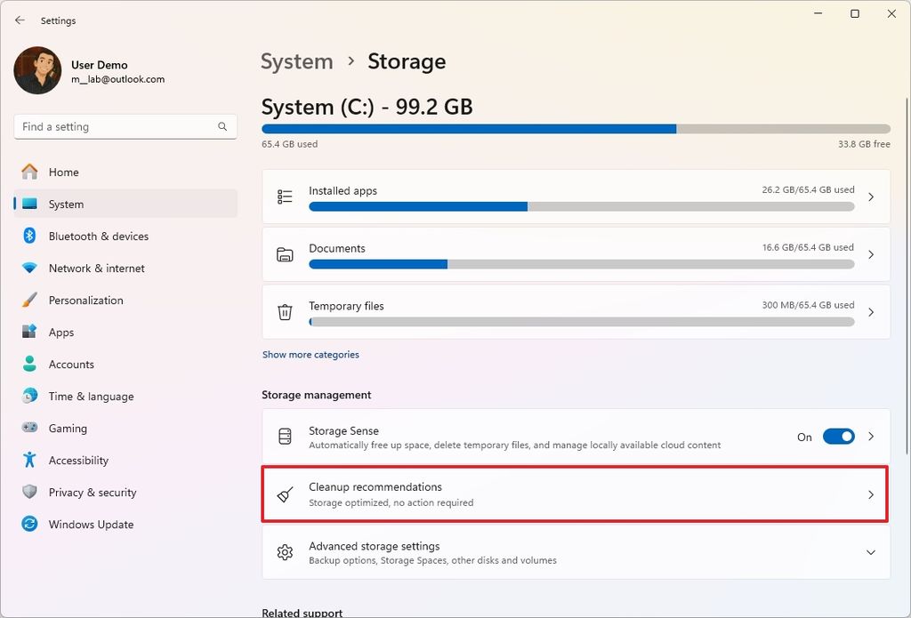
Task: Click the Personalization paintbrush icon
Action: [x=29, y=300]
